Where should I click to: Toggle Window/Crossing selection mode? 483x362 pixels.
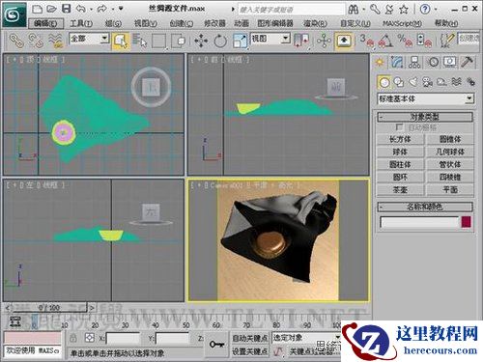click(179, 41)
